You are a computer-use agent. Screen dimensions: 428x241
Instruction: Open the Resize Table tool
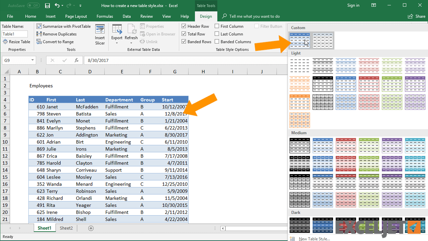17,42
